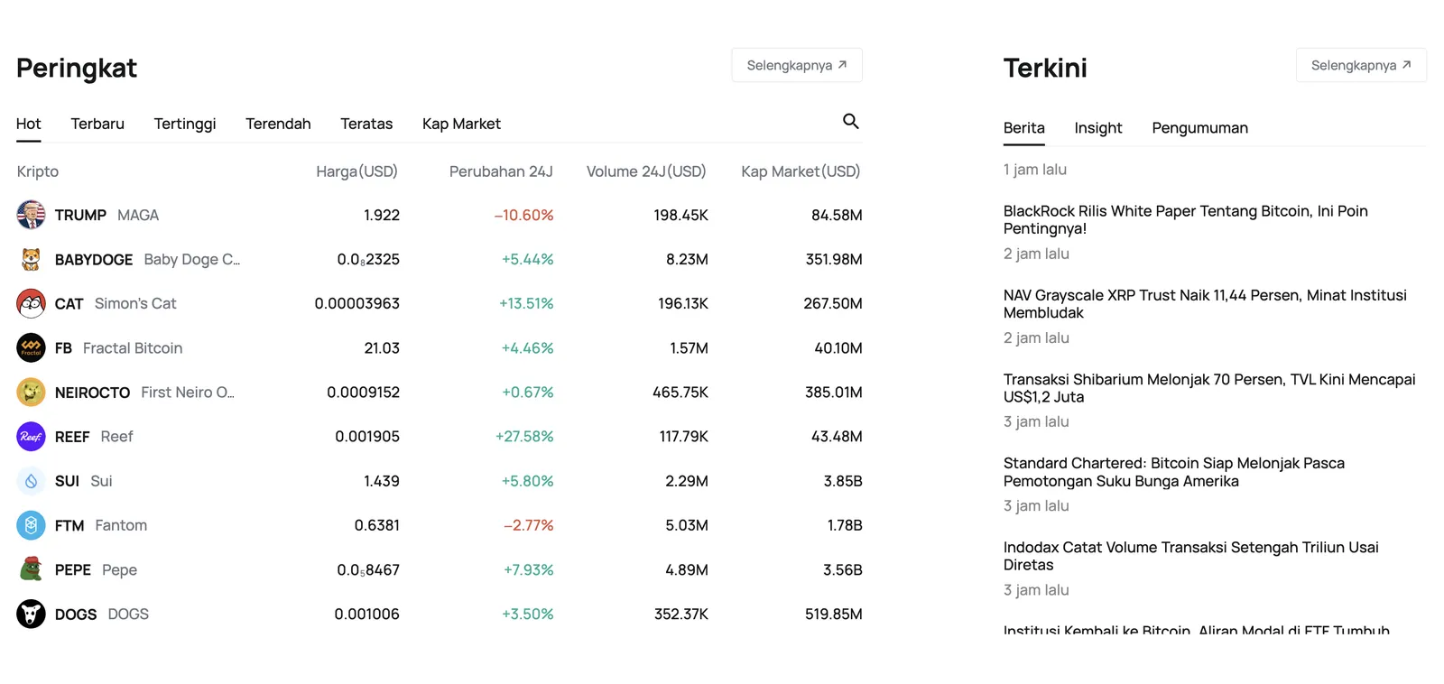Open NAV Grayscale XRP Trust article
1444x684 pixels.
click(1205, 304)
